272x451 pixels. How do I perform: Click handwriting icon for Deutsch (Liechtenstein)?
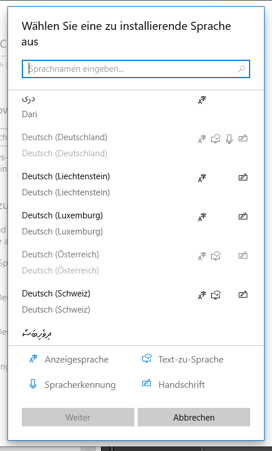(x=243, y=178)
